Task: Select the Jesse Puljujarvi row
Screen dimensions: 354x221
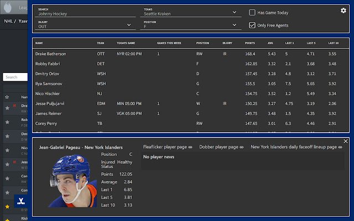Action: click(191, 103)
